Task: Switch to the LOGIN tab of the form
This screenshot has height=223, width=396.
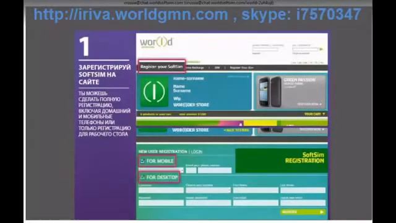Action: [x=197, y=152]
